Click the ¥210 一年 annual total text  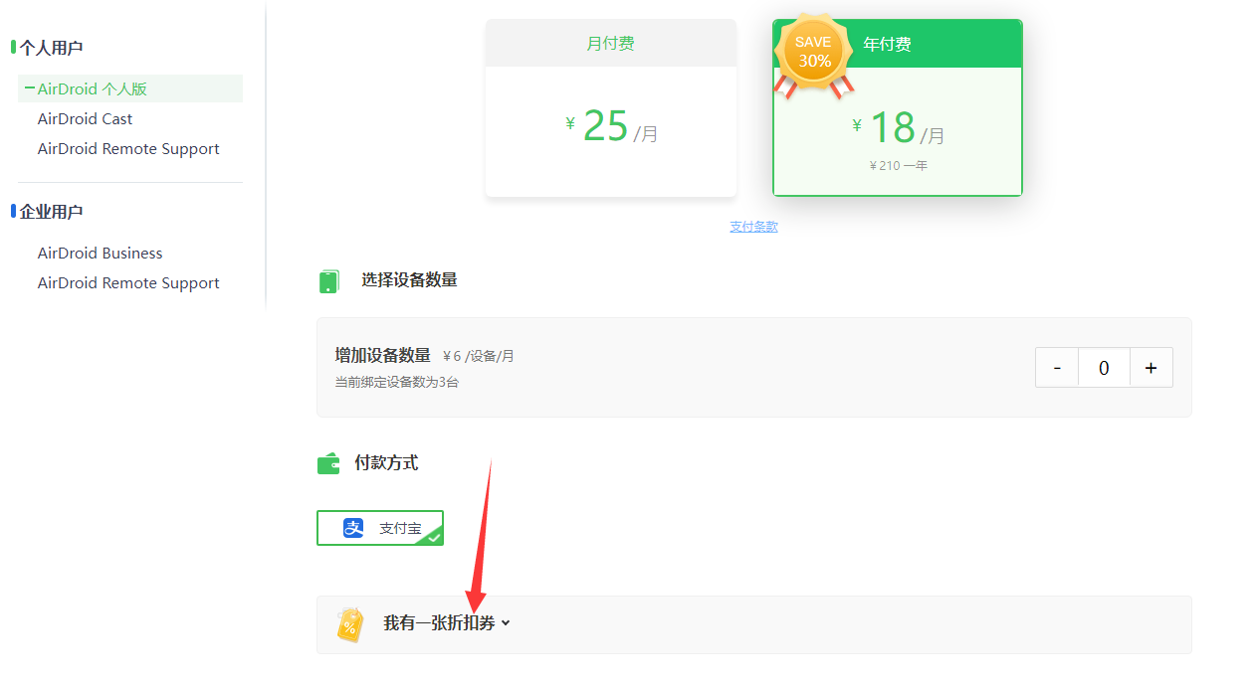(898, 166)
